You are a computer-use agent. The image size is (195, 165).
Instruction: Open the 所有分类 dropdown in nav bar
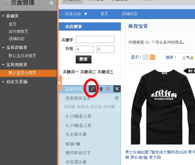[76, 14]
